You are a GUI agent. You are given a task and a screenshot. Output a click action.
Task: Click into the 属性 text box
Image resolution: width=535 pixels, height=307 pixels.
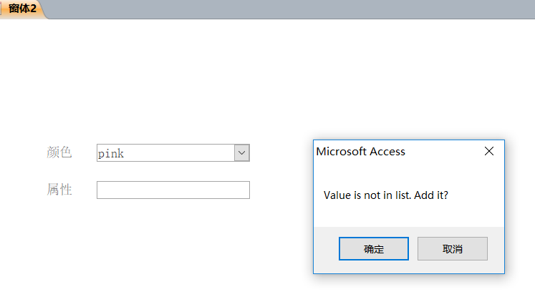[x=173, y=190]
